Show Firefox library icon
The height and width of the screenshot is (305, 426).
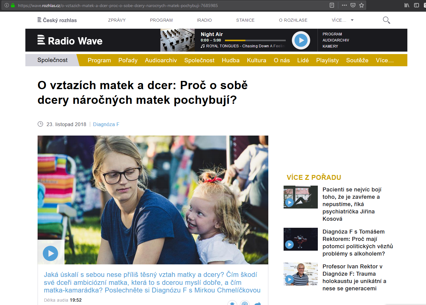[x=407, y=5]
